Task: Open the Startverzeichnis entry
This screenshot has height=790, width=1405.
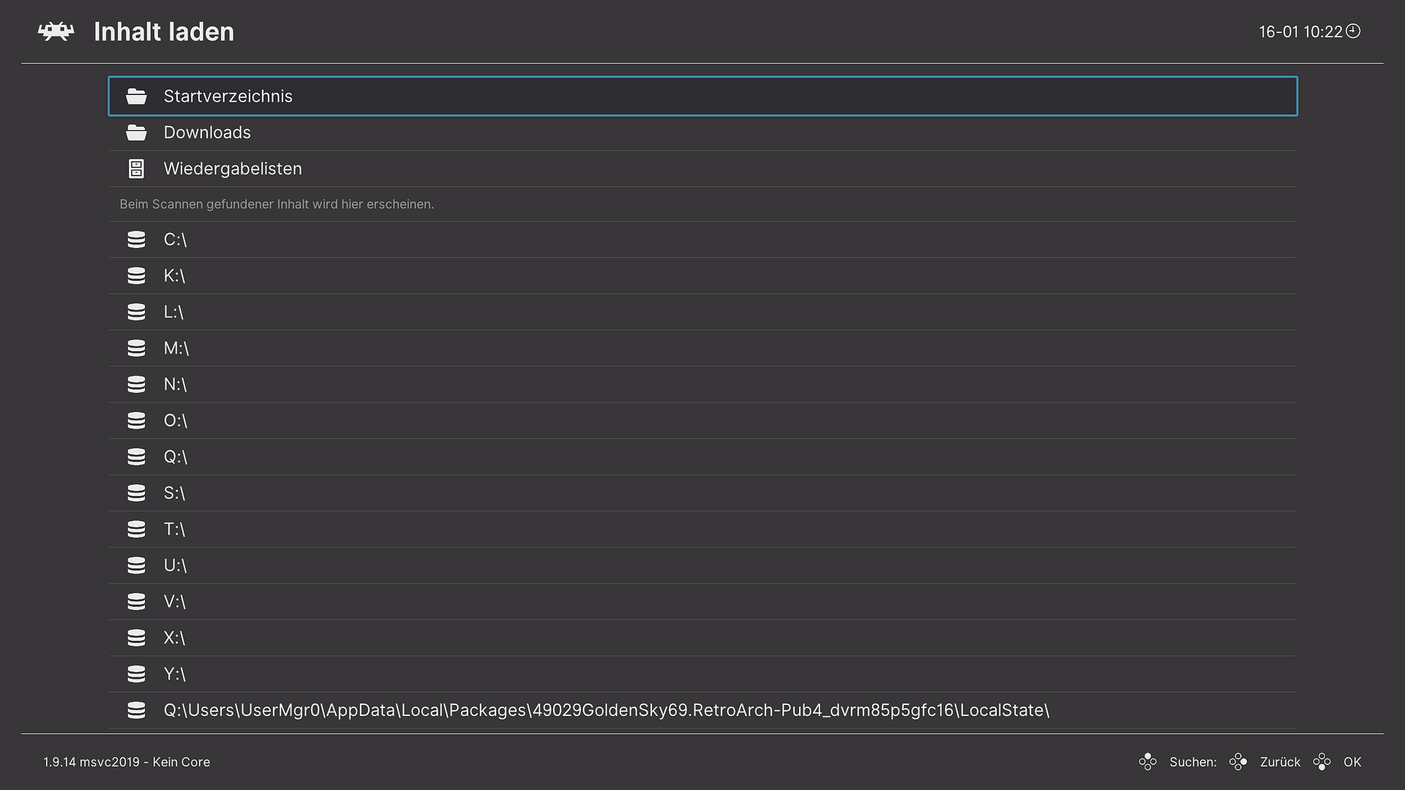Action: click(x=228, y=97)
